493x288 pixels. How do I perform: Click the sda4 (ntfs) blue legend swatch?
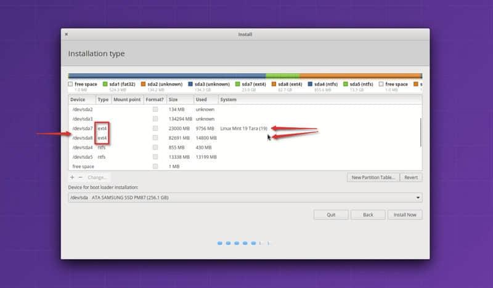(310, 84)
